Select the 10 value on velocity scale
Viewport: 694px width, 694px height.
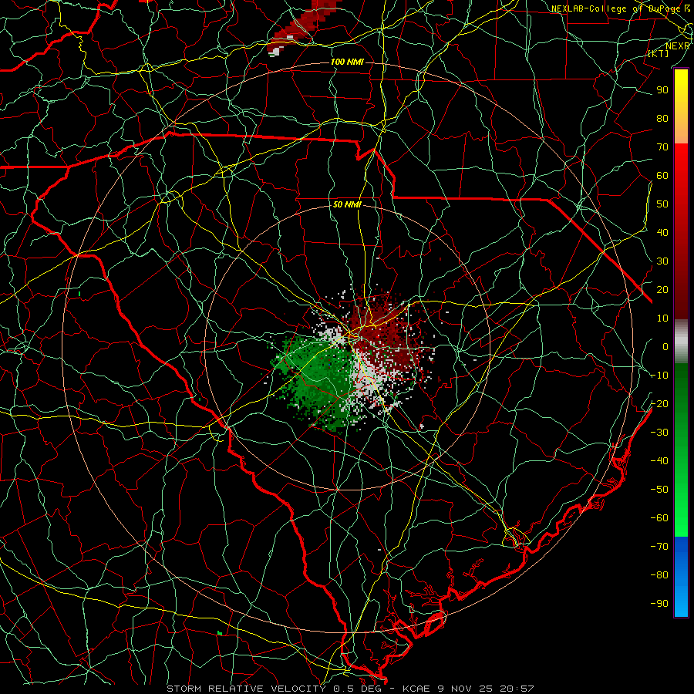662,318
